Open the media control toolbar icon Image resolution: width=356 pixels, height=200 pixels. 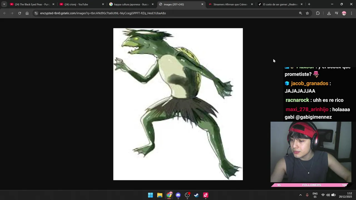[337, 13]
